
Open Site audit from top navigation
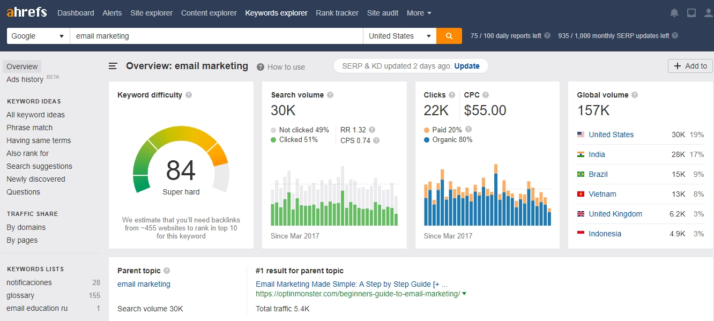point(383,13)
